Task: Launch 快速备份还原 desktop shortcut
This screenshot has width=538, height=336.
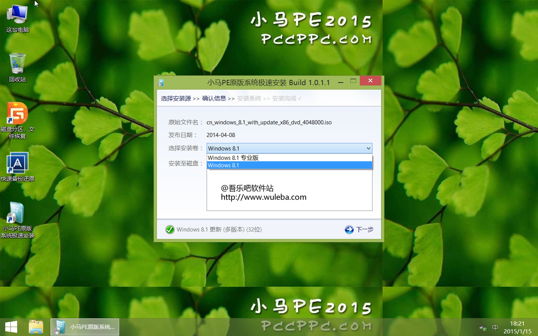Action: (17, 167)
